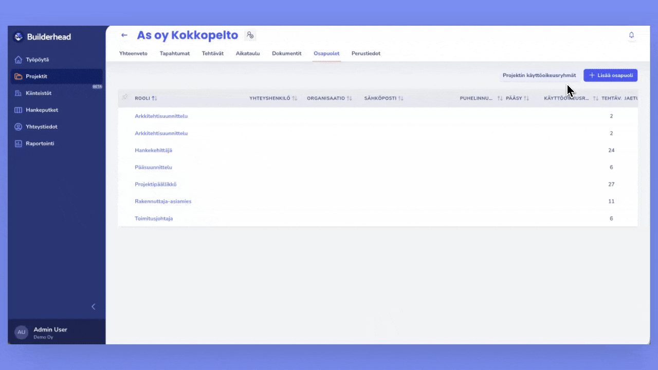The height and width of the screenshot is (370, 658).
Task: Open Projektin käyttöoikeusryhmät
Action: click(x=539, y=76)
